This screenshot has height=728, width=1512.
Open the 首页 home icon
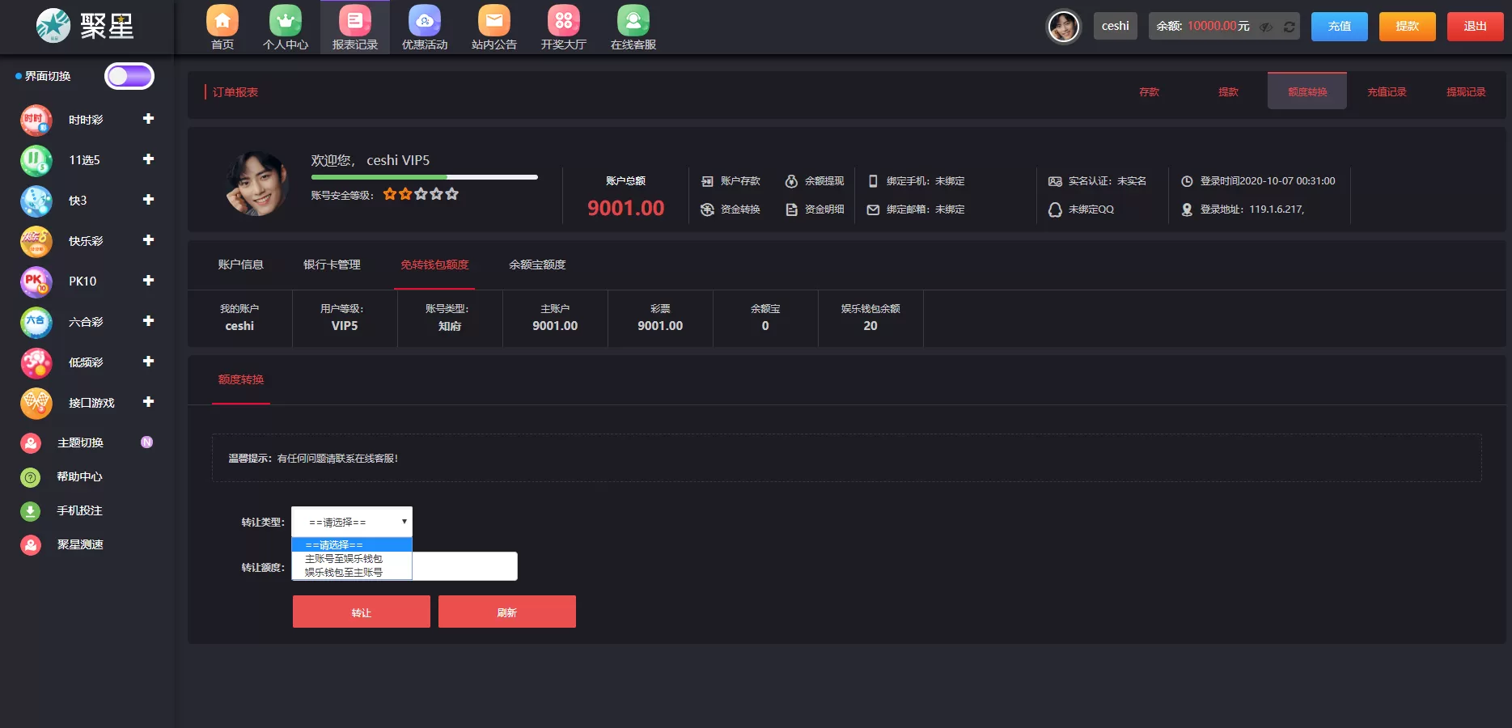[x=222, y=21]
